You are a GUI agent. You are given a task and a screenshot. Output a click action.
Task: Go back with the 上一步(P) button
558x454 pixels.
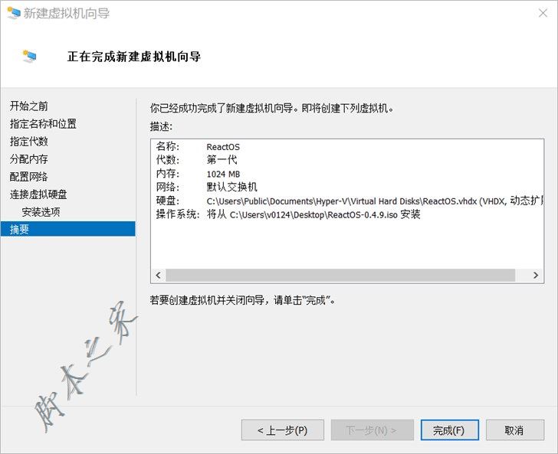pyautogui.click(x=282, y=430)
